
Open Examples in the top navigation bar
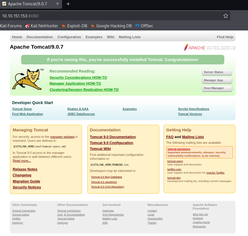point(94,37)
